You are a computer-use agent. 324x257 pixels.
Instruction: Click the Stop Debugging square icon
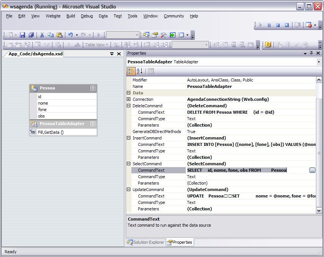(x=278, y=25)
